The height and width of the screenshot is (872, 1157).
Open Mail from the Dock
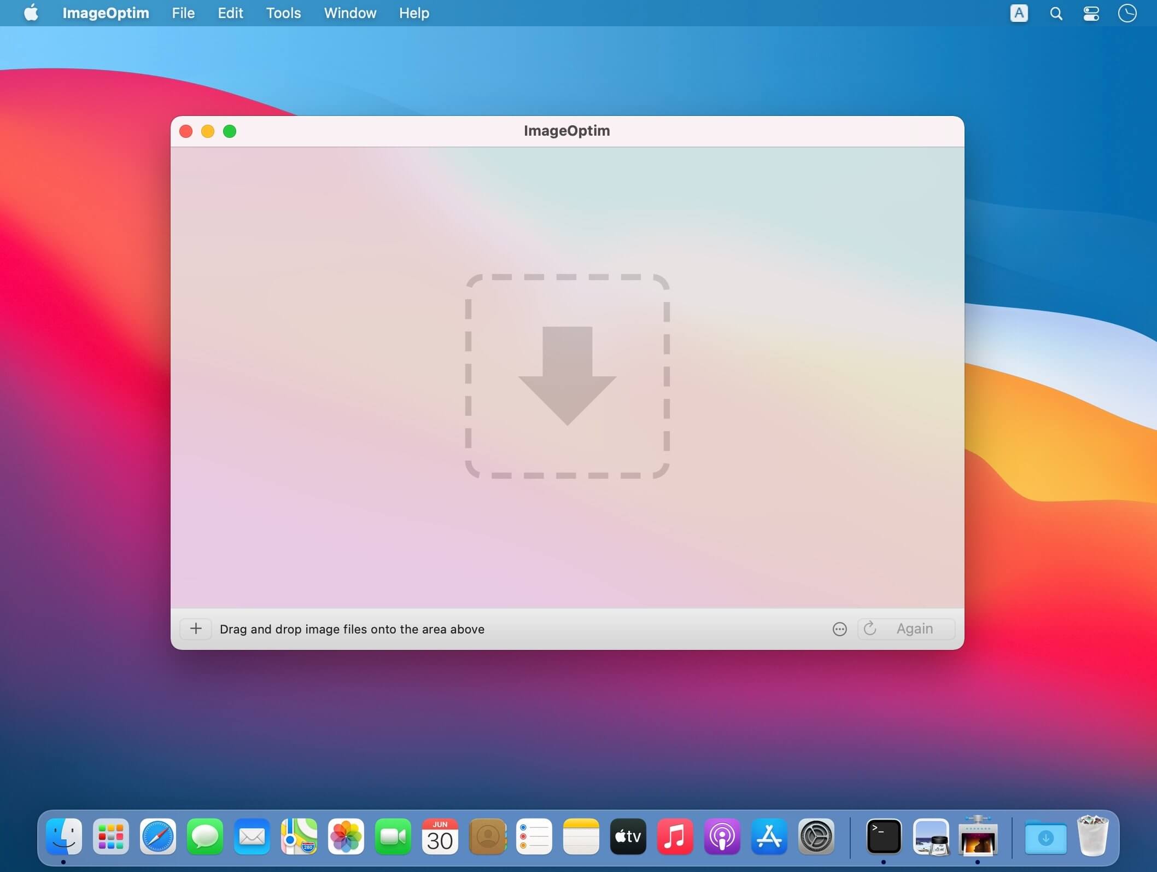pyautogui.click(x=252, y=836)
